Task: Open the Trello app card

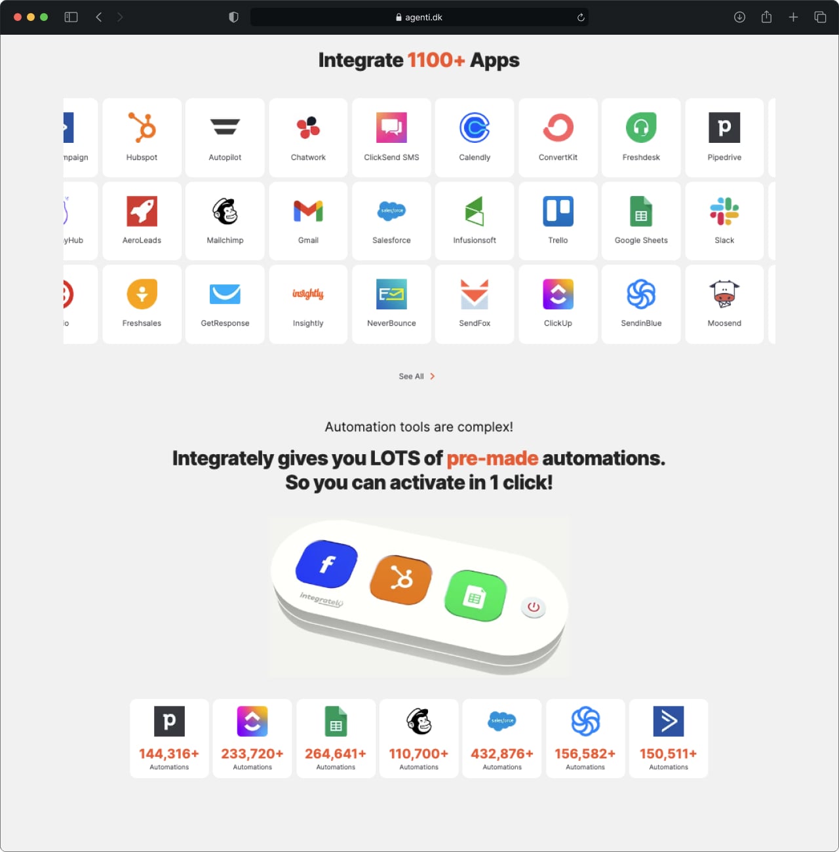Action: 558,221
